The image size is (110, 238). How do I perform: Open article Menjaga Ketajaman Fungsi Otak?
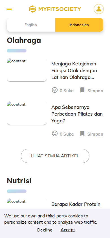click(x=74, y=70)
